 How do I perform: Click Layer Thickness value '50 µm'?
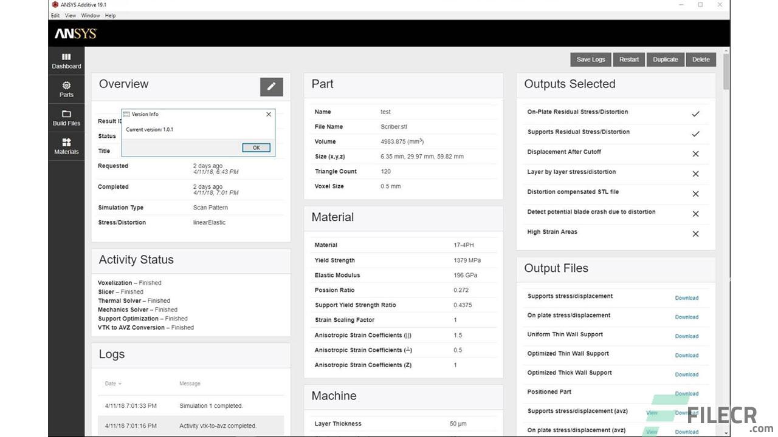click(x=458, y=424)
